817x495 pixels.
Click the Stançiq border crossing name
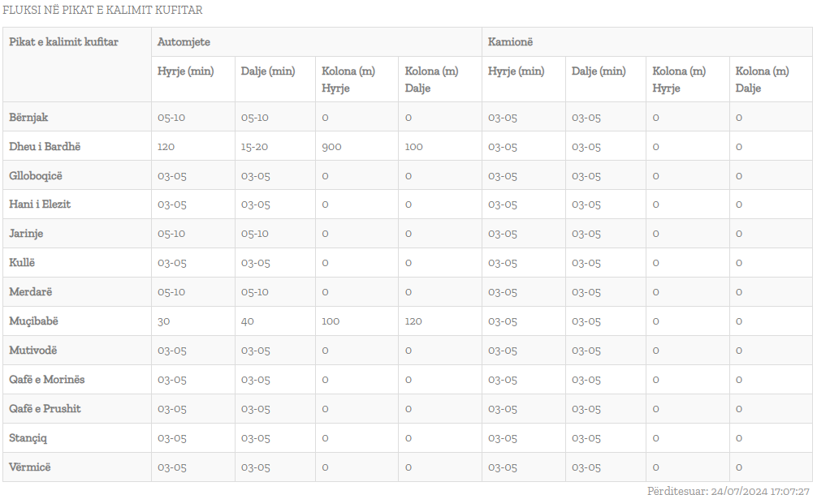28,438
